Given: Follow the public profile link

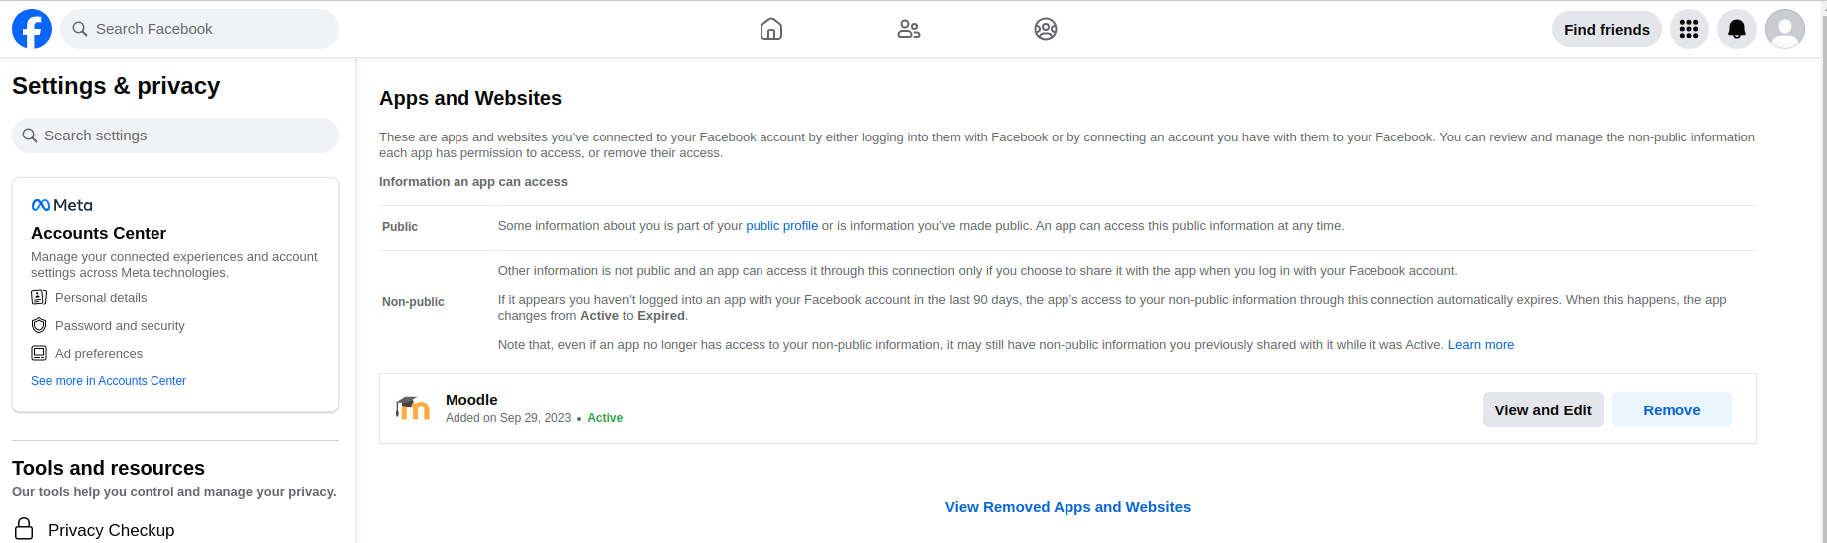Looking at the screenshot, I should click(x=782, y=226).
